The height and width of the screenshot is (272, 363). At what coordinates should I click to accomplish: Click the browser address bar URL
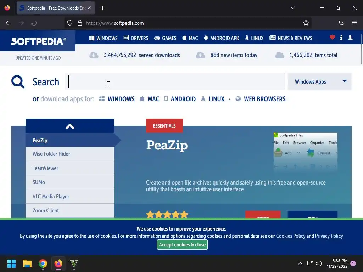(x=115, y=23)
